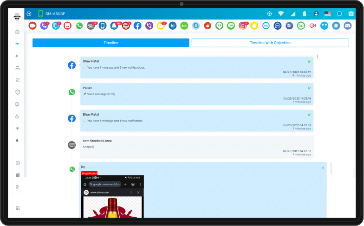Click the gift icon in header
Image resolution: width=364 pixels, height=226 pixels.
point(351,14)
